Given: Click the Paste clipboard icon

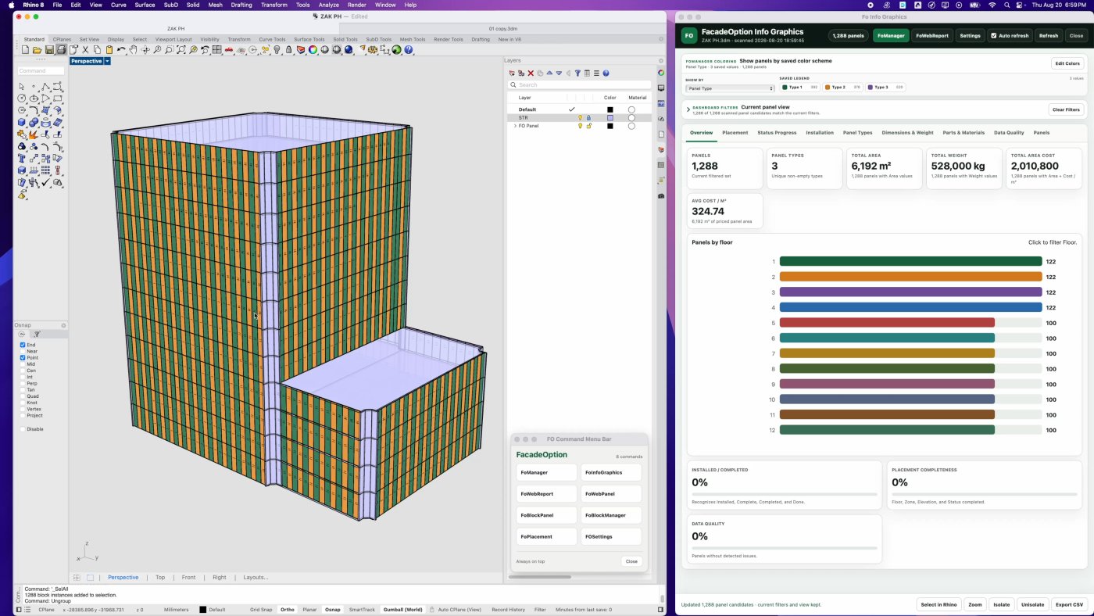Looking at the screenshot, I should [109, 50].
